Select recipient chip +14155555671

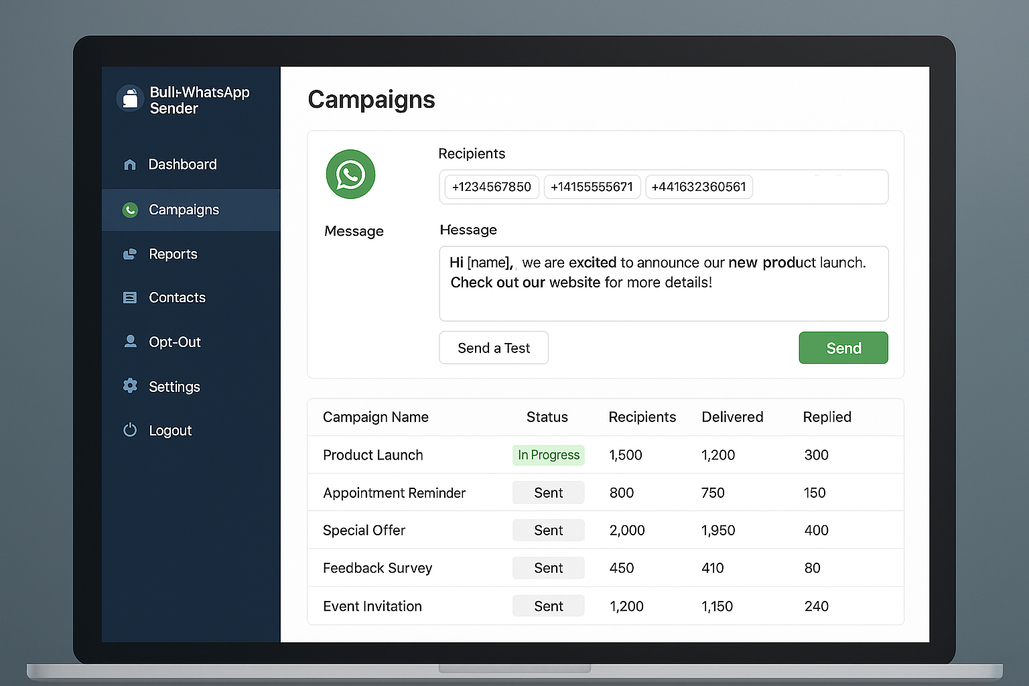point(592,187)
